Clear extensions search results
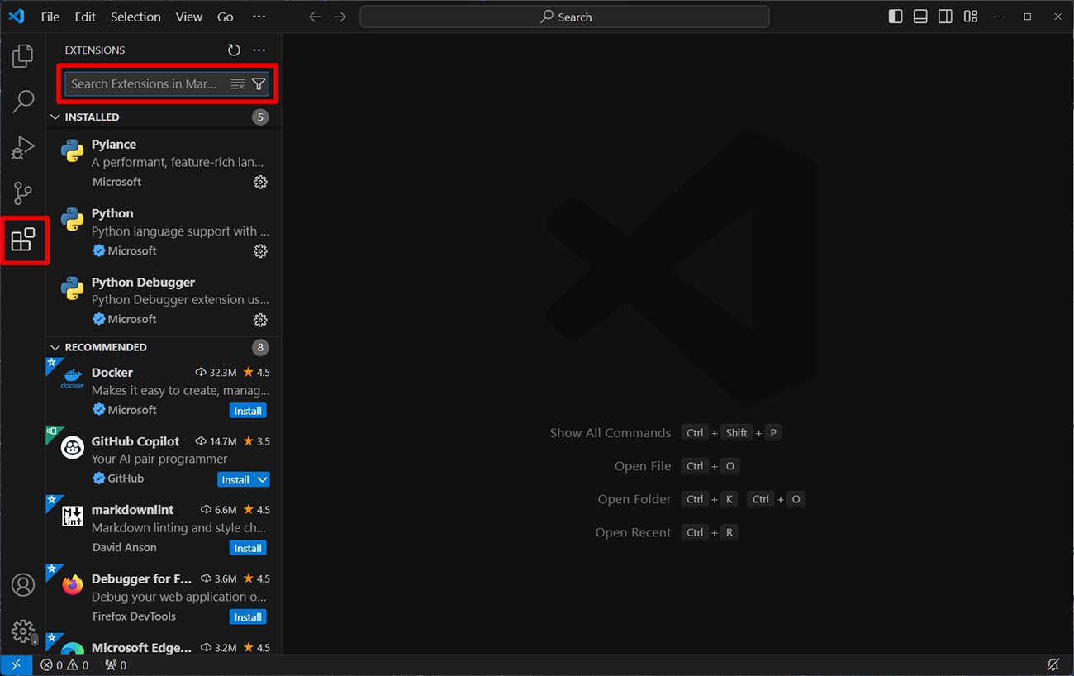 click(x=237, y=83)
